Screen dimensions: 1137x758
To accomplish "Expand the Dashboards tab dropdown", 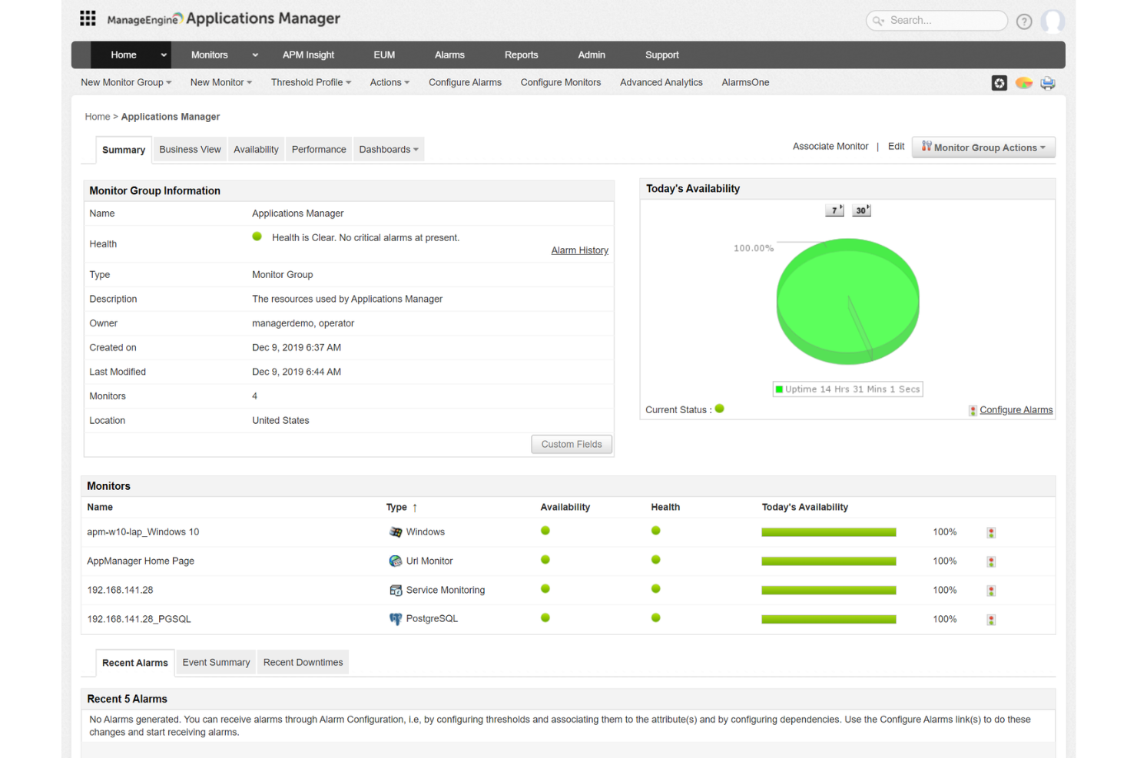I will [389, 149].
